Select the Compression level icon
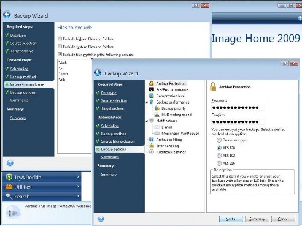Image resolution: width=302 pixels, height=226 pixels. [152, 96]
